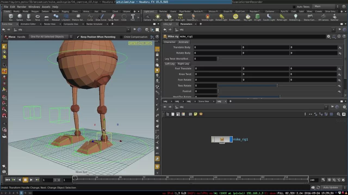Create an L-System from the shelf
This screenshot has height=195, width=348.
pyautogui.click(x=66, y=18)
